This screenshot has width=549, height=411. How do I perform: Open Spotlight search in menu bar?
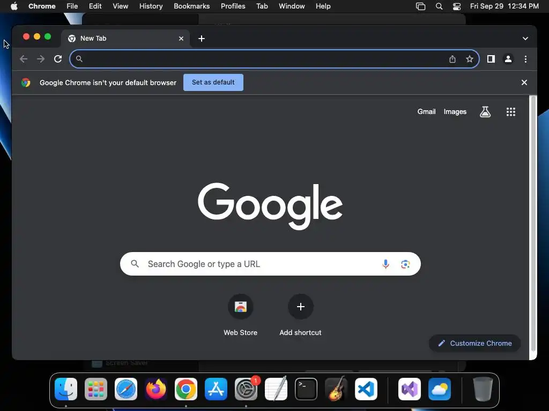[x=439, y=6]
